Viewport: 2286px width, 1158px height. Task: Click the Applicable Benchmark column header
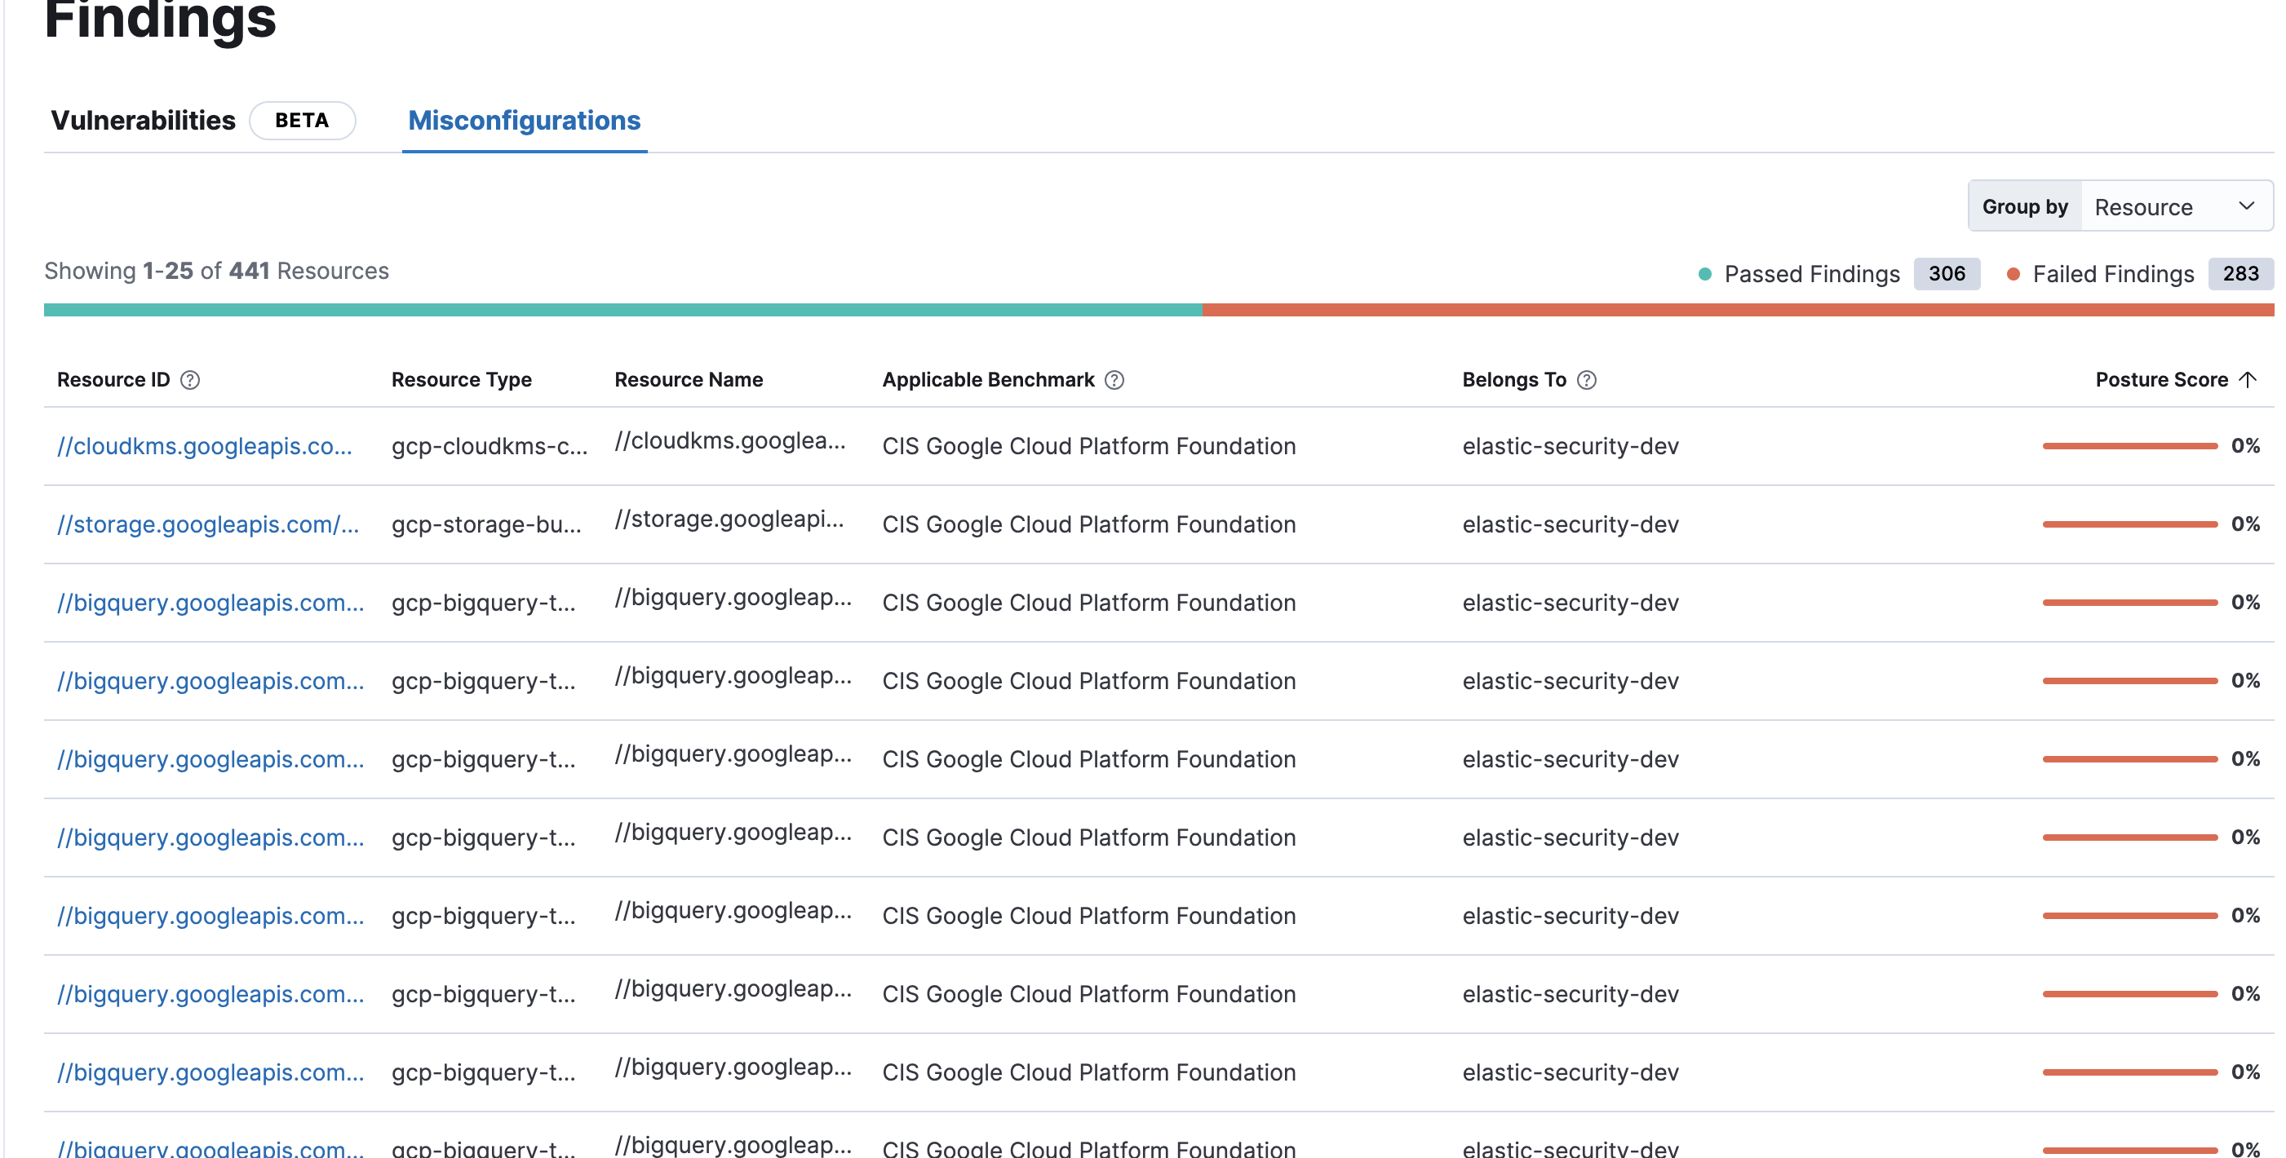coord(988,380)
